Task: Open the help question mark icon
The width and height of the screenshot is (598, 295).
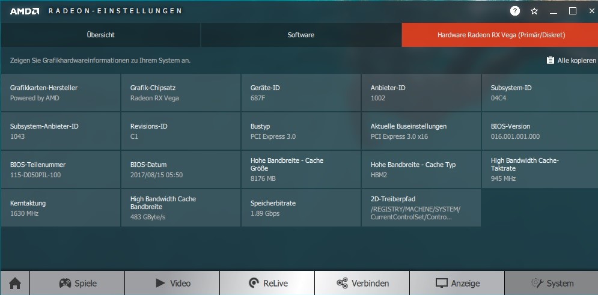Action: (515, 11)
